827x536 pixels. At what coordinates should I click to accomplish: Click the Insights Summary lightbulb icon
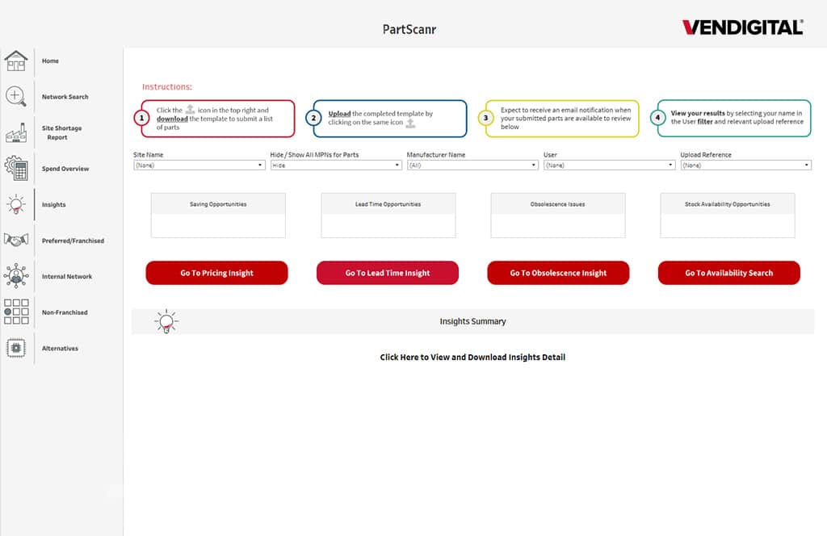pos(166,321)
